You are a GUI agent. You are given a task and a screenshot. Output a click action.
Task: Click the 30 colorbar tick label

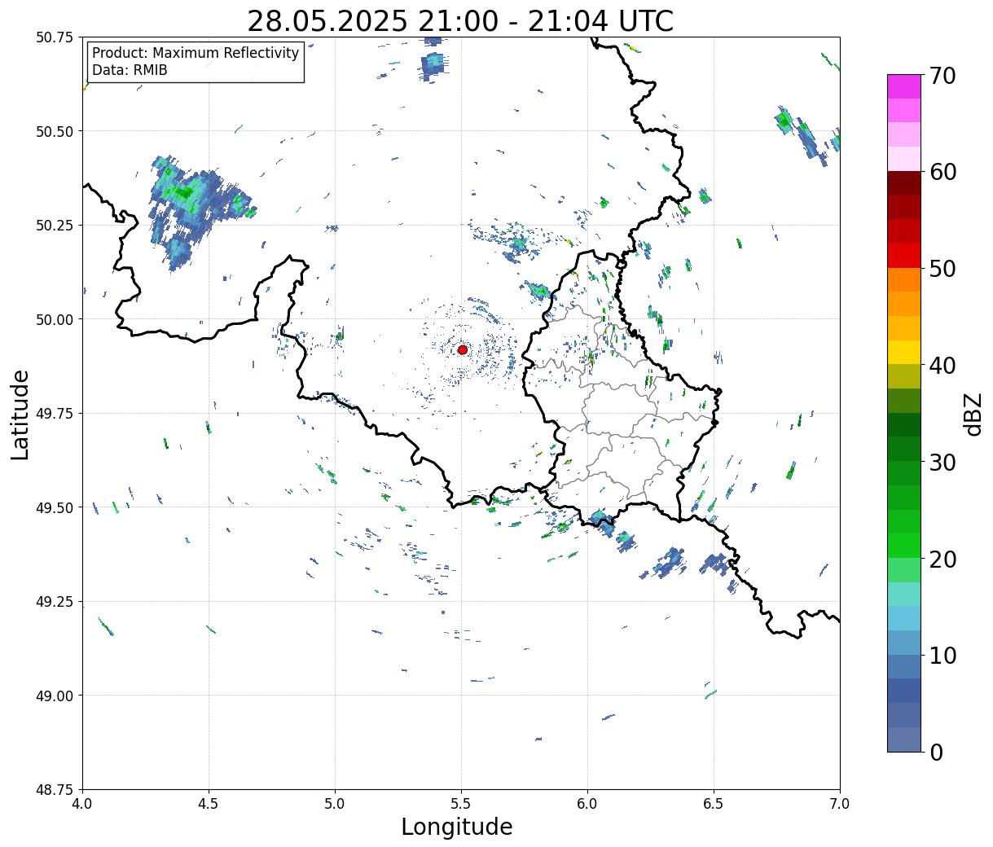coord(942,462)
